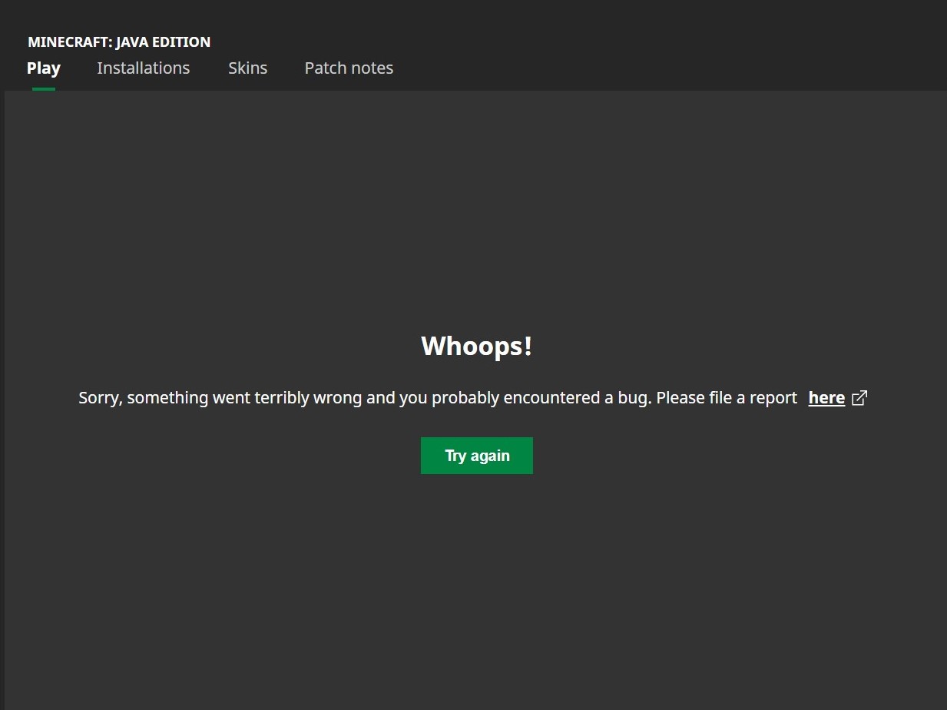
Task: Open the Play tab
Action: 44,68
